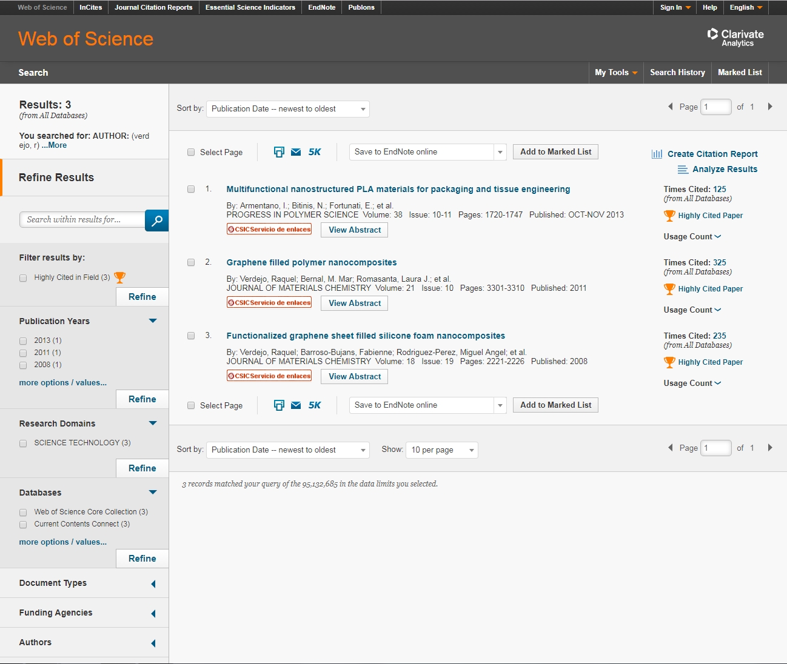Go to the previous page using the bottom arrow
The image size is (787, 664).
[x=671, y=448]
